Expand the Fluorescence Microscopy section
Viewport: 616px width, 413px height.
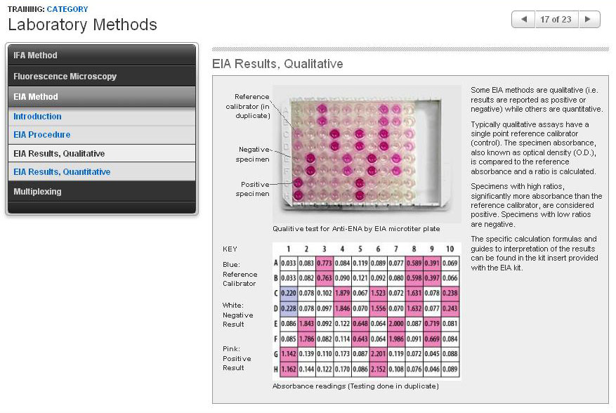point(102,76)
